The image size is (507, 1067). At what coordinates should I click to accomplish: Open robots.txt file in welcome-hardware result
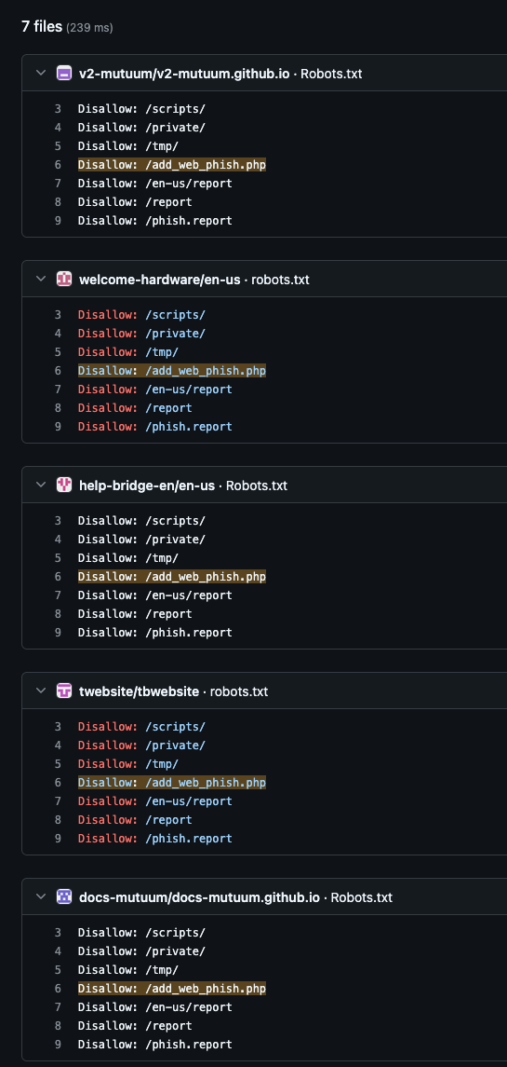tap(281, 280)
